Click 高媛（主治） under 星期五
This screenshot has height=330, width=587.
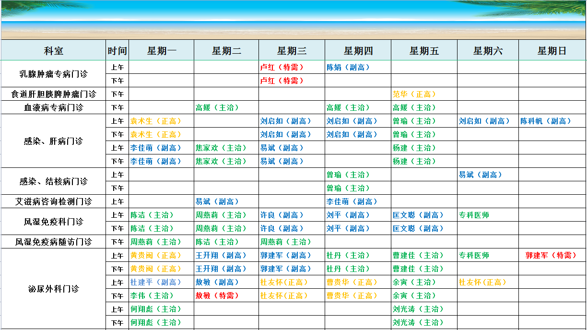[414, 107]
